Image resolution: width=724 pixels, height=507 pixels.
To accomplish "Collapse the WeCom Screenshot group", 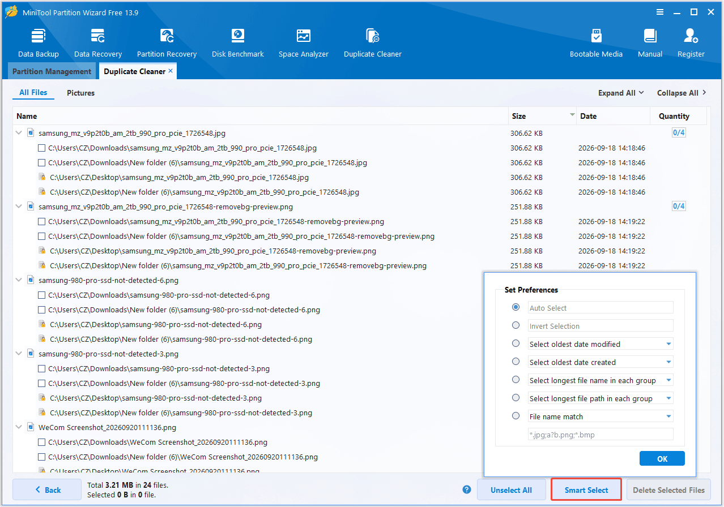I will click(x=19, y=427).
